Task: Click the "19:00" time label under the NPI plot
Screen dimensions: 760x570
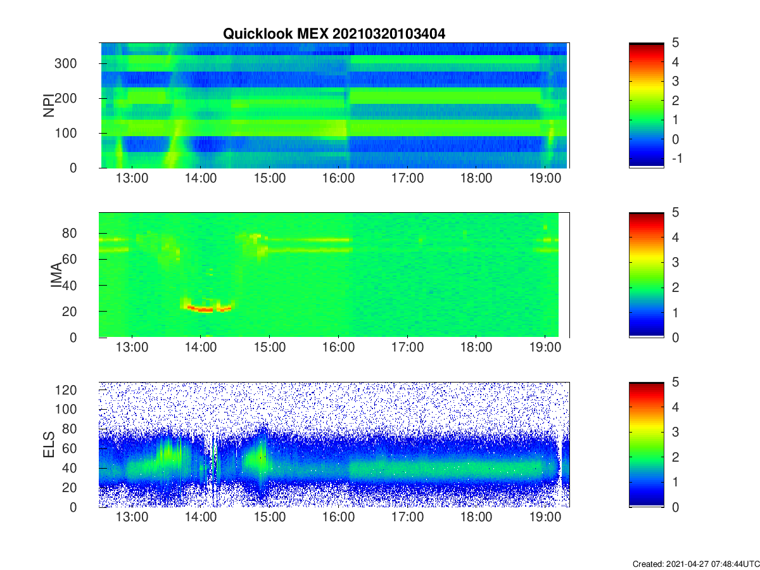Action: click(545, 179)
